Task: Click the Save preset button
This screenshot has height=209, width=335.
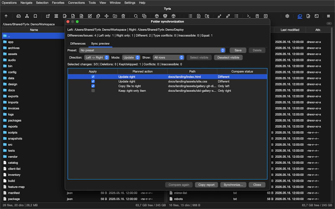Action: coord(238,50)
